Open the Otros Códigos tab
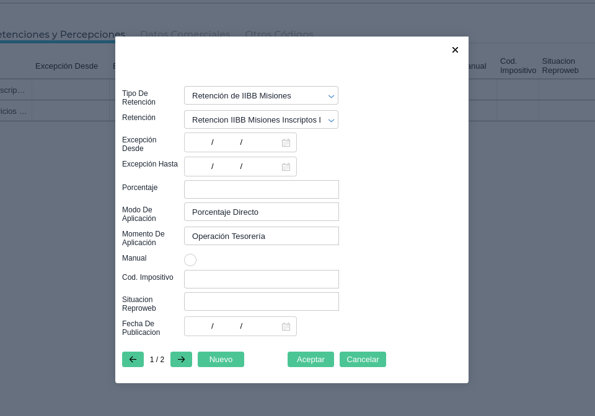The height and width of the screenshot is (416, 595). 279,35
